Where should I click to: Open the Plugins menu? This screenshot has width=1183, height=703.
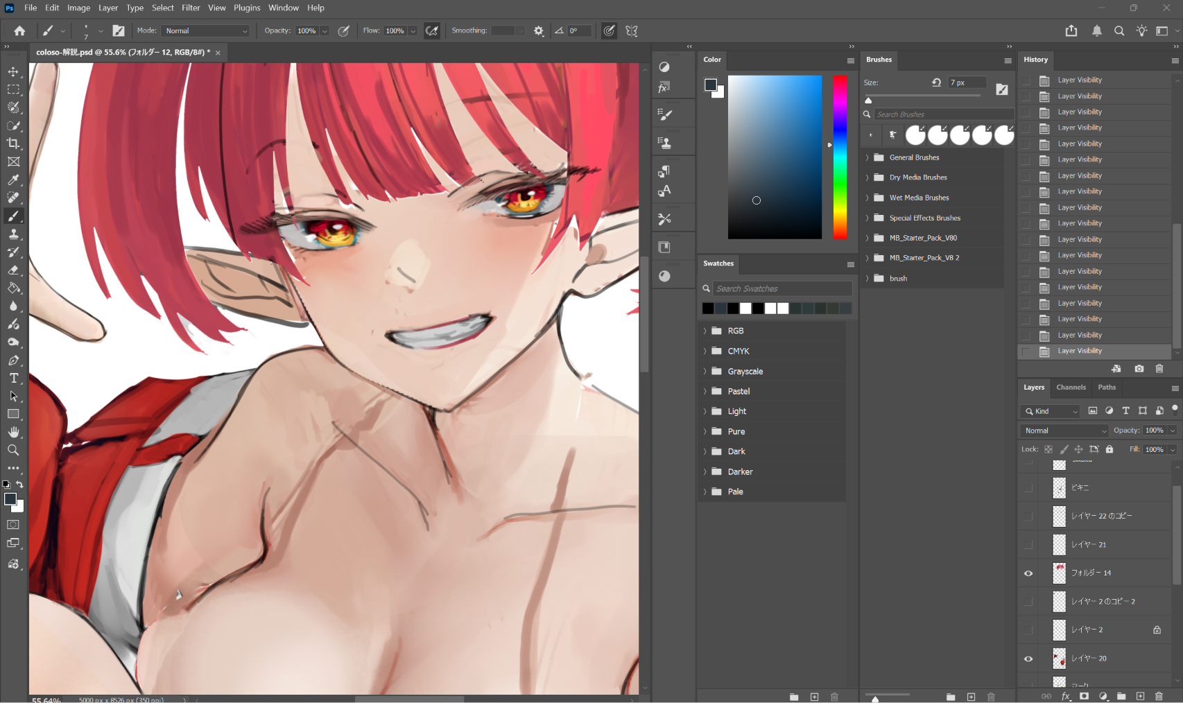pyautogui.click(x=247, y=8)
